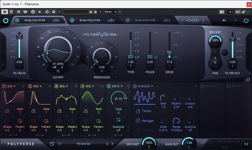Enable host Read automation R button
The height and width of the screenshot is (150, 252).
coord(19,12)
